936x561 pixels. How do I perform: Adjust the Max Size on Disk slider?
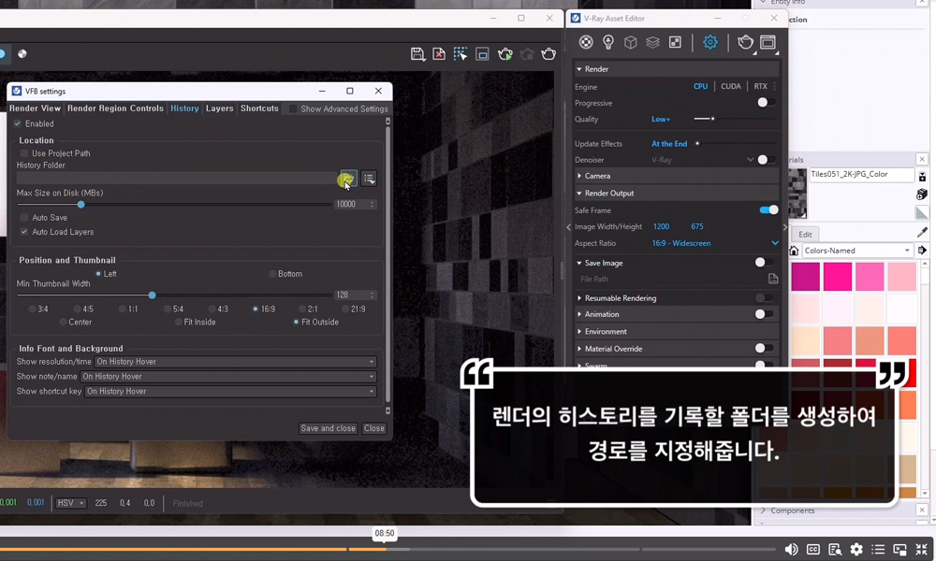coord(80,205)
